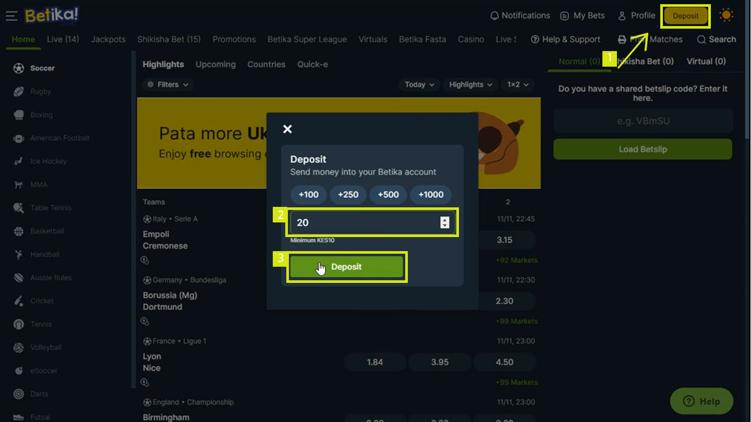The width and height of the screenshot is (751, 422).
Task: Open the Today date dropdown
Action: click(419, 84)
